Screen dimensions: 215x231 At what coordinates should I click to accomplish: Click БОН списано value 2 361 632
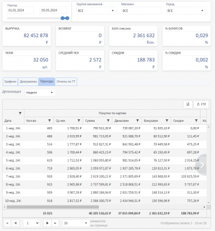144,36
